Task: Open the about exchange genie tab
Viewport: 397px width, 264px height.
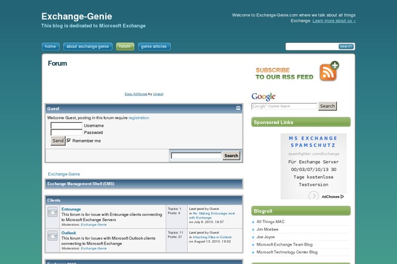Action: point(87,46)
